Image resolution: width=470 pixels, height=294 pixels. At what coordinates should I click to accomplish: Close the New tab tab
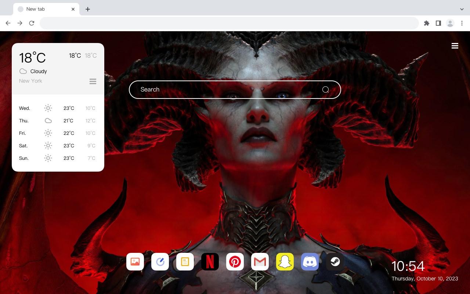(x=73, y=9)
